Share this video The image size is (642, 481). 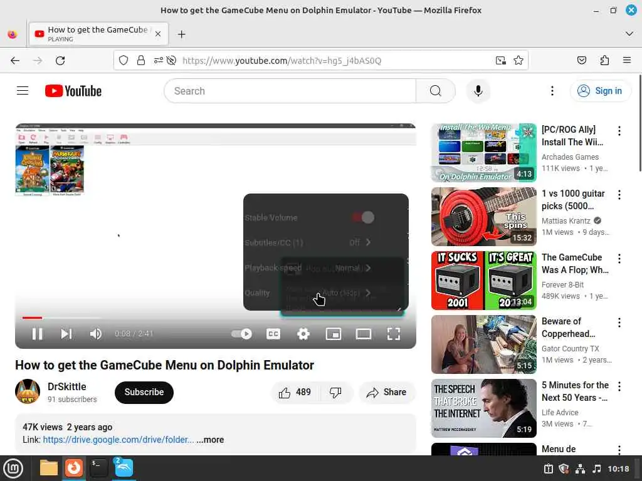(387, 392)
